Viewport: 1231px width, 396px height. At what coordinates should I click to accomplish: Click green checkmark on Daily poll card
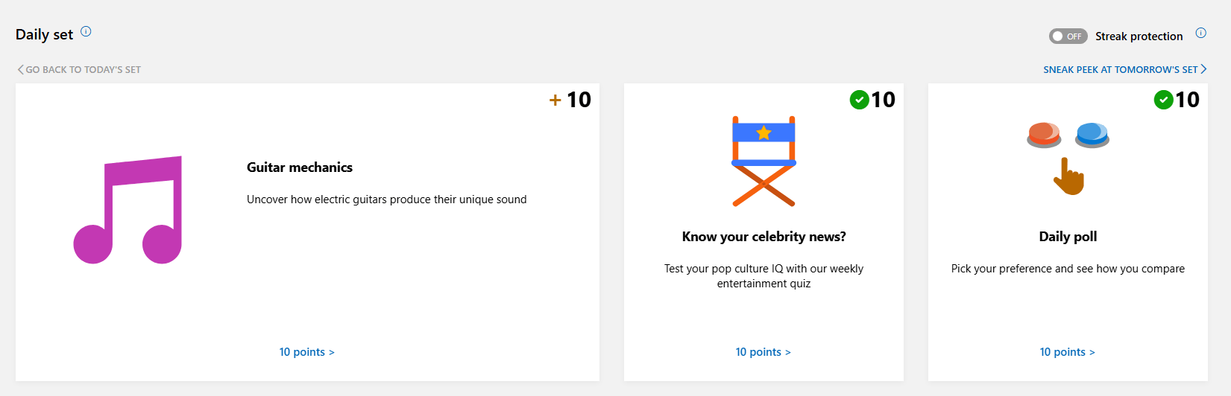1163,100
